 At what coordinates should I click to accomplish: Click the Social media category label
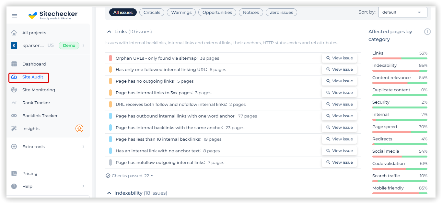click(386, 151)
